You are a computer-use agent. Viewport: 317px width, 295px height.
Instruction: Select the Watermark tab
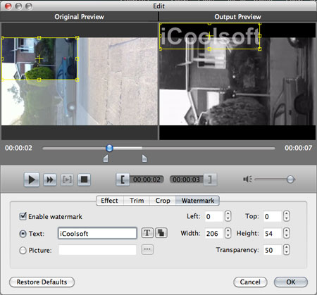pos(198,201)
